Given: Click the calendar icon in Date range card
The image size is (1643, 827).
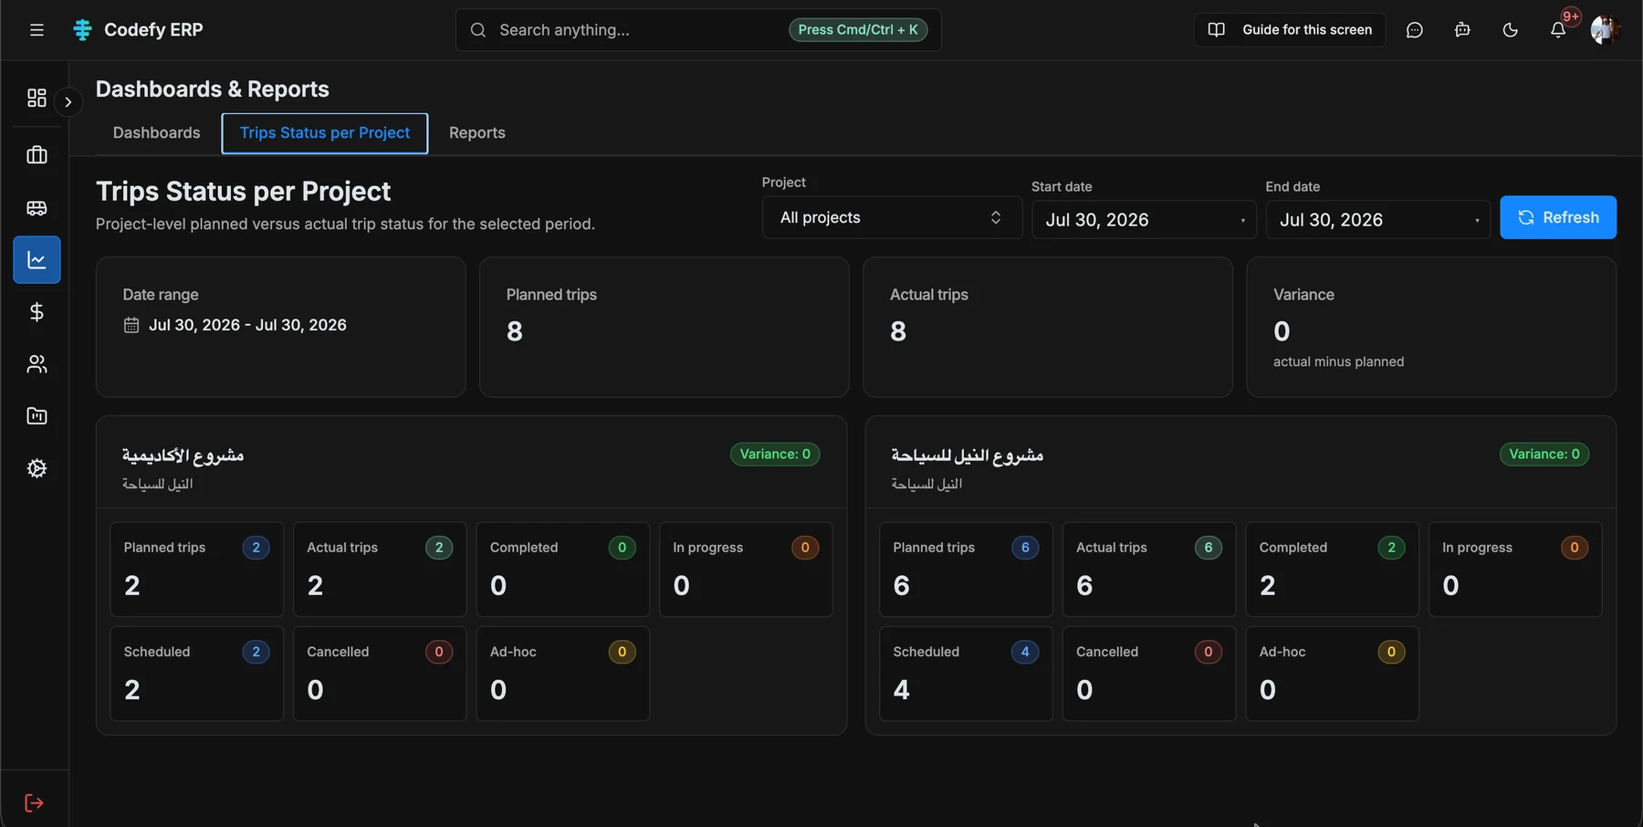Looking at the screenshot, I should 131,325.
